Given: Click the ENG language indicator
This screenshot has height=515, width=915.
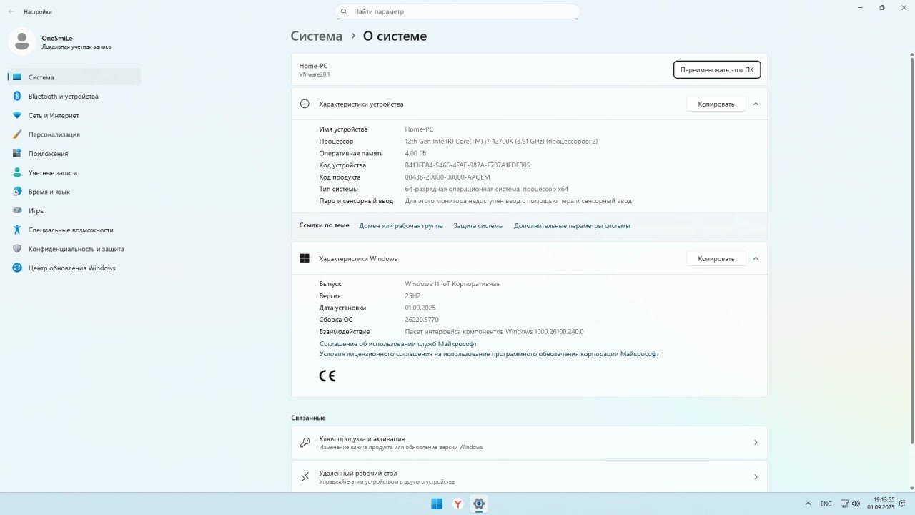Looking at the screenshot, I should point(826,504).
